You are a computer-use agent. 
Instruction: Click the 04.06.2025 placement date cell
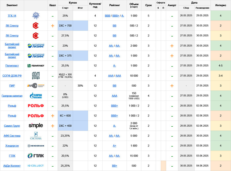click(x=202, y=166)
